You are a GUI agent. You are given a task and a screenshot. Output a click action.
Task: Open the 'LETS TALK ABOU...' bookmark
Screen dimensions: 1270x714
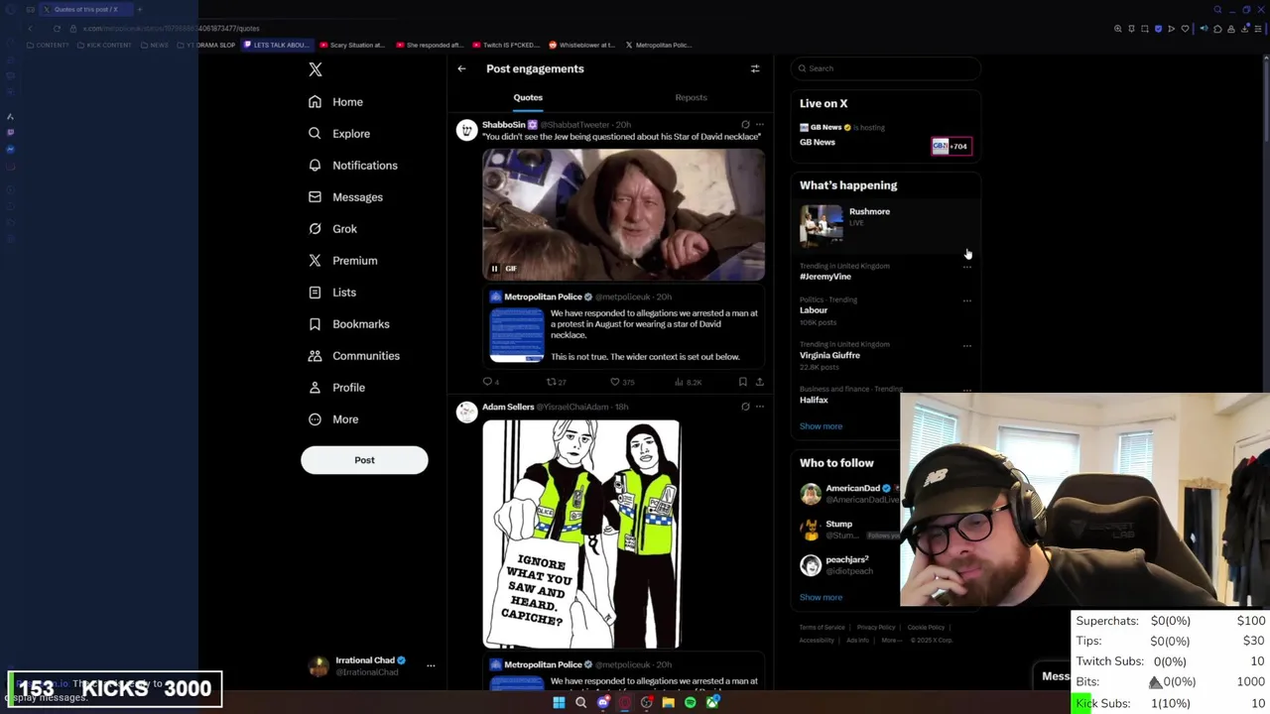click(277, 45)
